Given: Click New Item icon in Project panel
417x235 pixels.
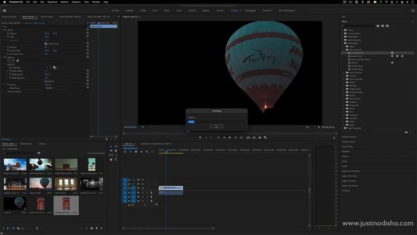Looking at the screenshot, I should click(96, 228).
